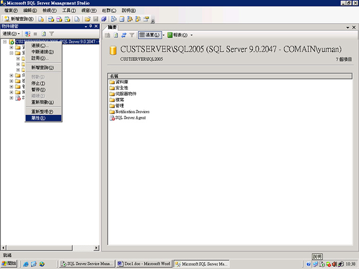The width and height of the screenshot is (359, 269).
Task: Open the 工具 (Tools) menu
Action: tap(69, 11)
